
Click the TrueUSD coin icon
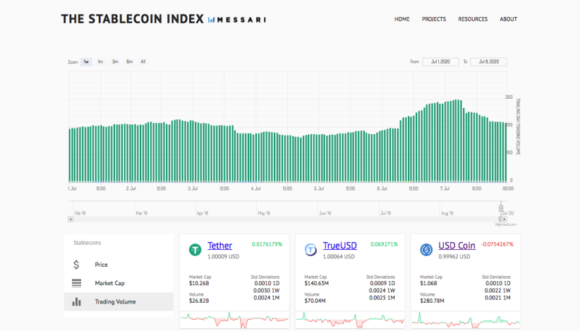pos(310,250)
